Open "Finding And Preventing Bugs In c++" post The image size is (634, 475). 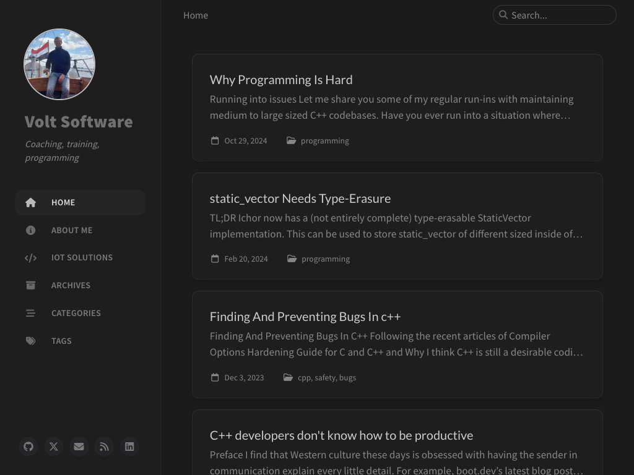click(x=305, y=317)
